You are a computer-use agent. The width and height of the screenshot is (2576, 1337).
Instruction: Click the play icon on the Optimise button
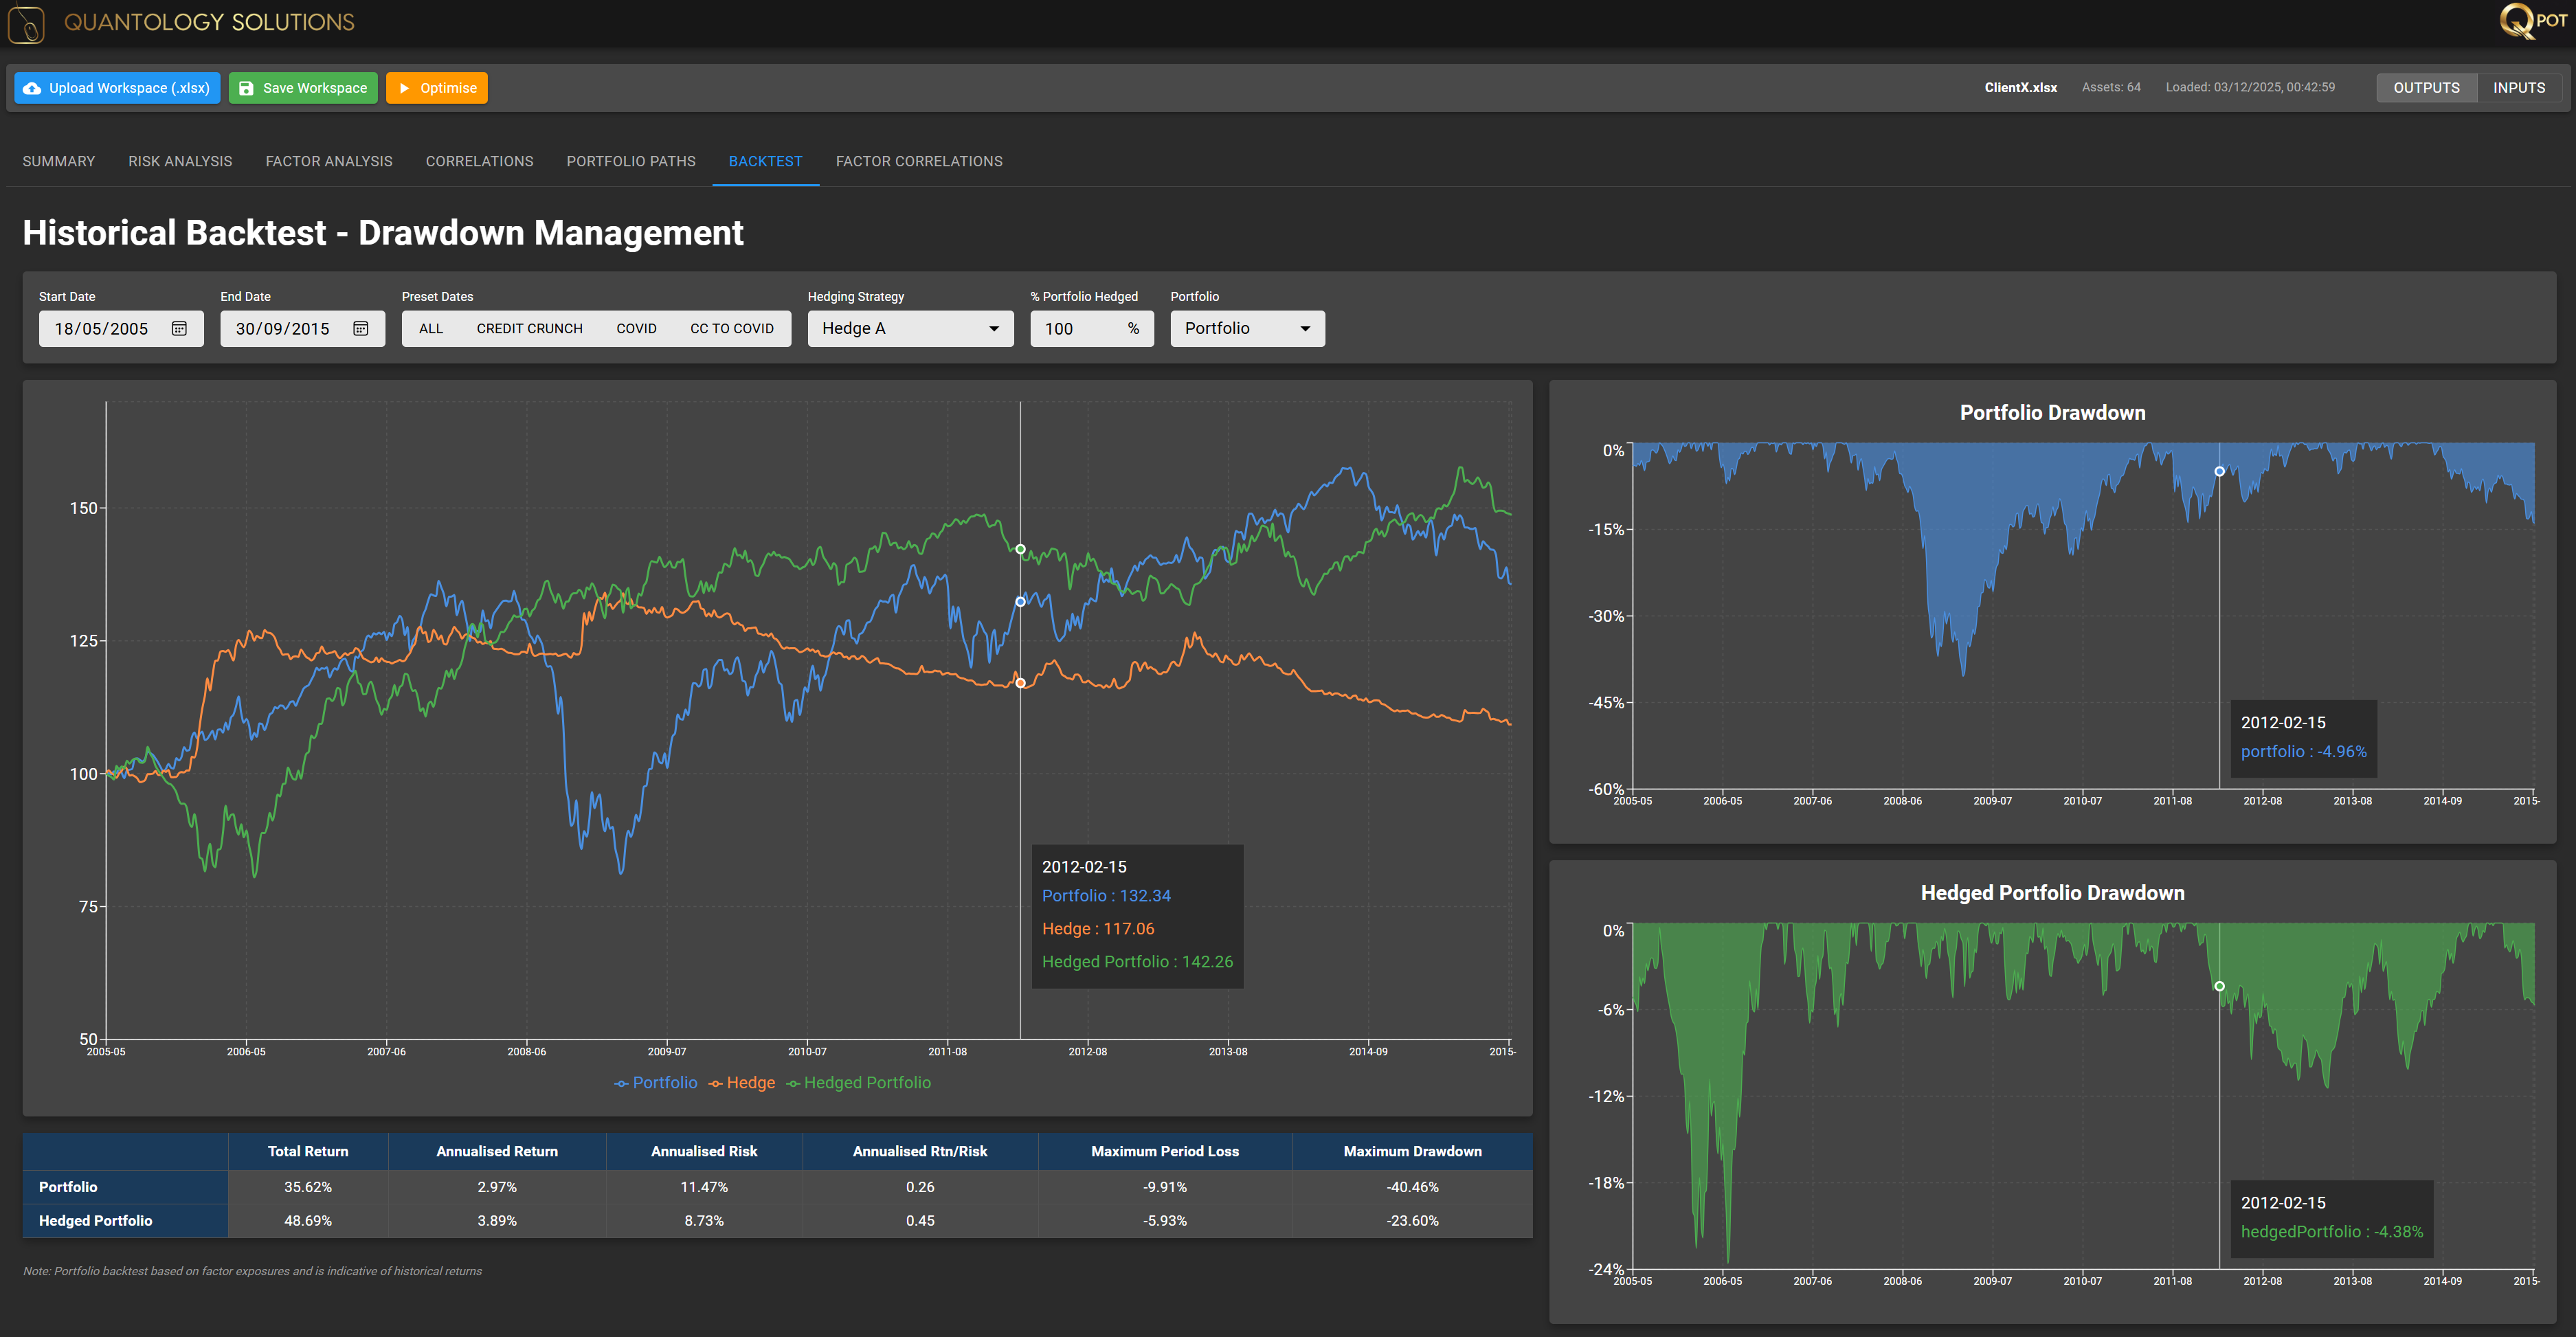point(404,88)
